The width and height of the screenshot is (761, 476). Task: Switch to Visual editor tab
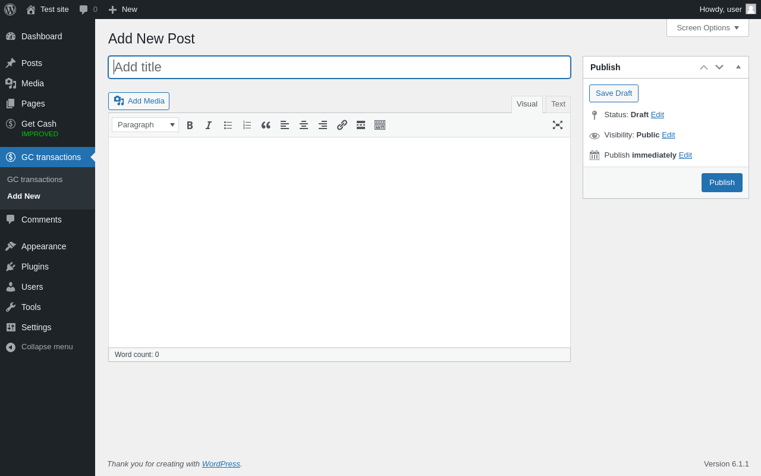coord(527,104)
